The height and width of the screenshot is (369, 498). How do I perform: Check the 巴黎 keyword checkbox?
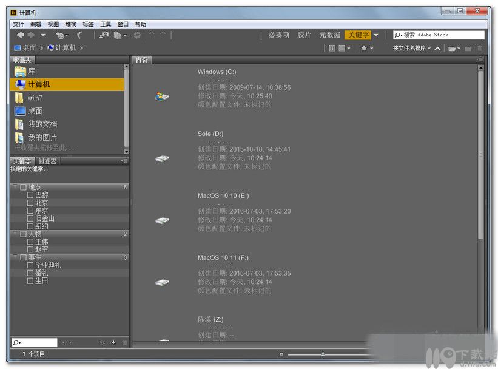30,195
